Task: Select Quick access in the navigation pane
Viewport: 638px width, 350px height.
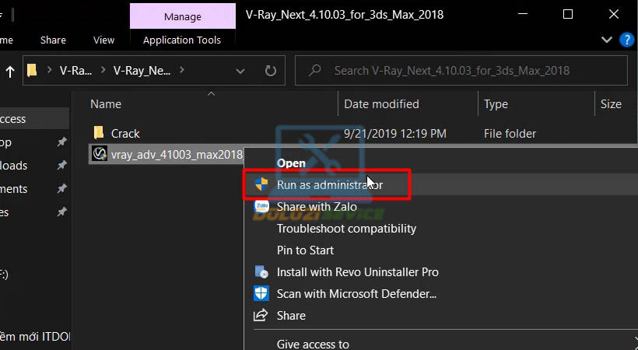Action: (34, 119)
